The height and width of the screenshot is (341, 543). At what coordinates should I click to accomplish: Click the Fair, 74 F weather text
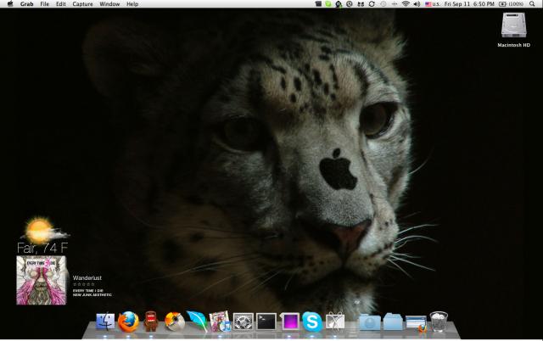42,248
